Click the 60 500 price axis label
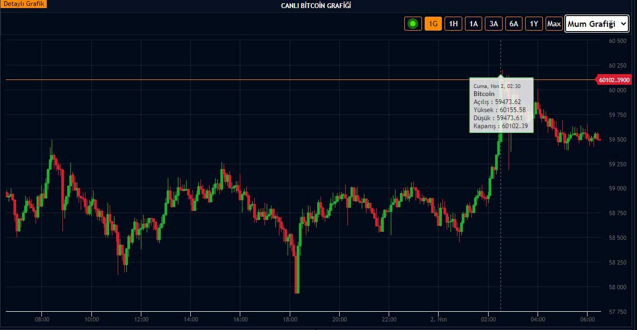The image size is (637, 330). 618,41
